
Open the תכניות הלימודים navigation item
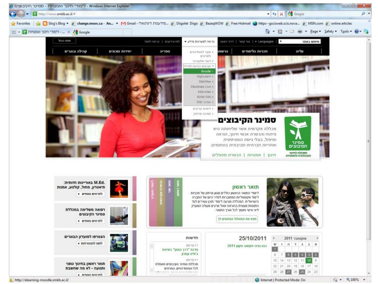coord(255,51)
